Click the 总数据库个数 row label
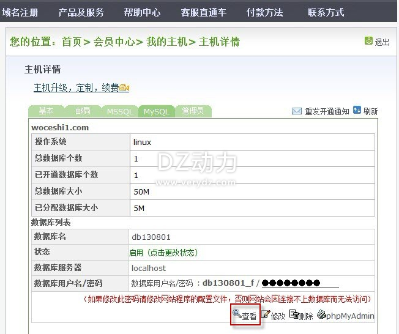Viewport: 399px width, 334px height. point(58,158)
